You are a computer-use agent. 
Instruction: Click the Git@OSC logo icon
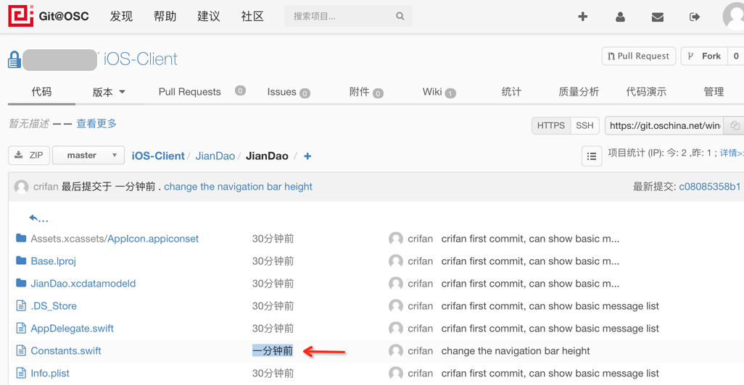[x=21, y=16]
